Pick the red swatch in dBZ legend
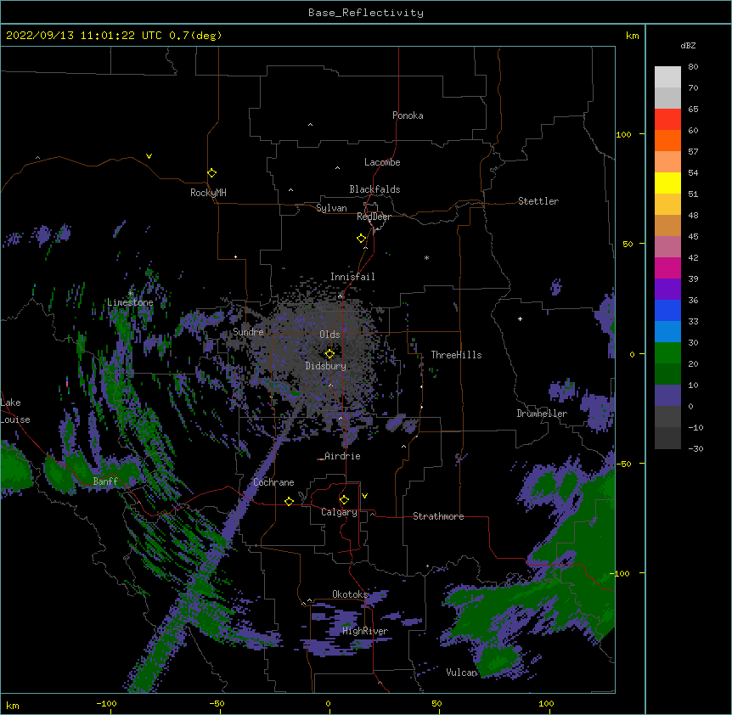This screenshot has width=732, height=715. 667,119
